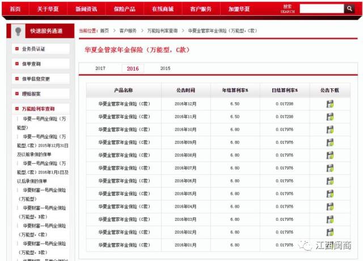Download the 2016年09月 announcement file
This screenshot has width=363, height=261.
tap(330, 143)
